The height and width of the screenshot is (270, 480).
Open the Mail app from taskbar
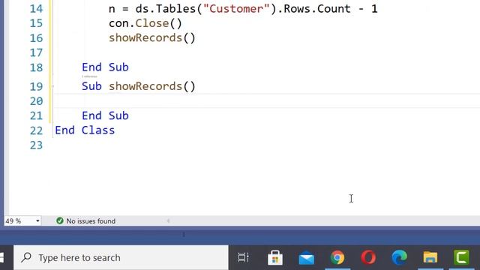pos(307,258)
